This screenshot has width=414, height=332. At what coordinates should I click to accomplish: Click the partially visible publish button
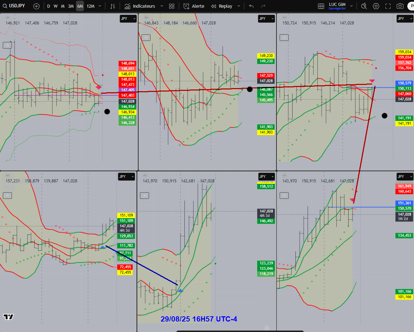tap(411, 6)
